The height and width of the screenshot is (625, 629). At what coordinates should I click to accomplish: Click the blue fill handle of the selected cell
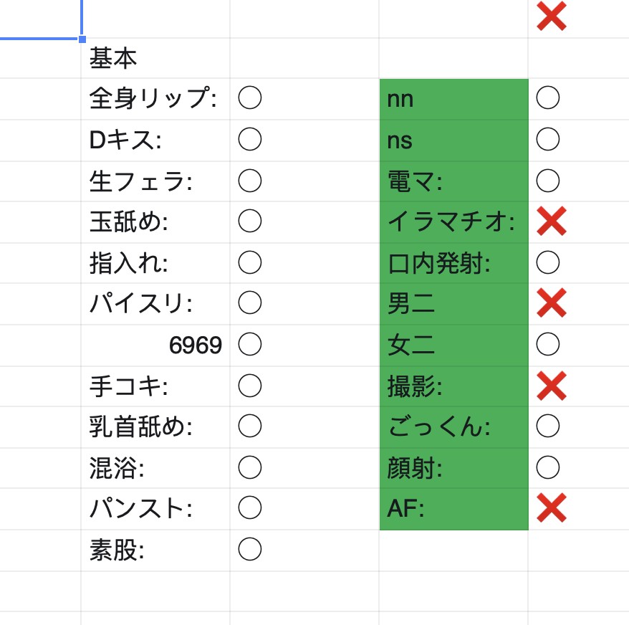pyautogui.click(x=82, y=39)
